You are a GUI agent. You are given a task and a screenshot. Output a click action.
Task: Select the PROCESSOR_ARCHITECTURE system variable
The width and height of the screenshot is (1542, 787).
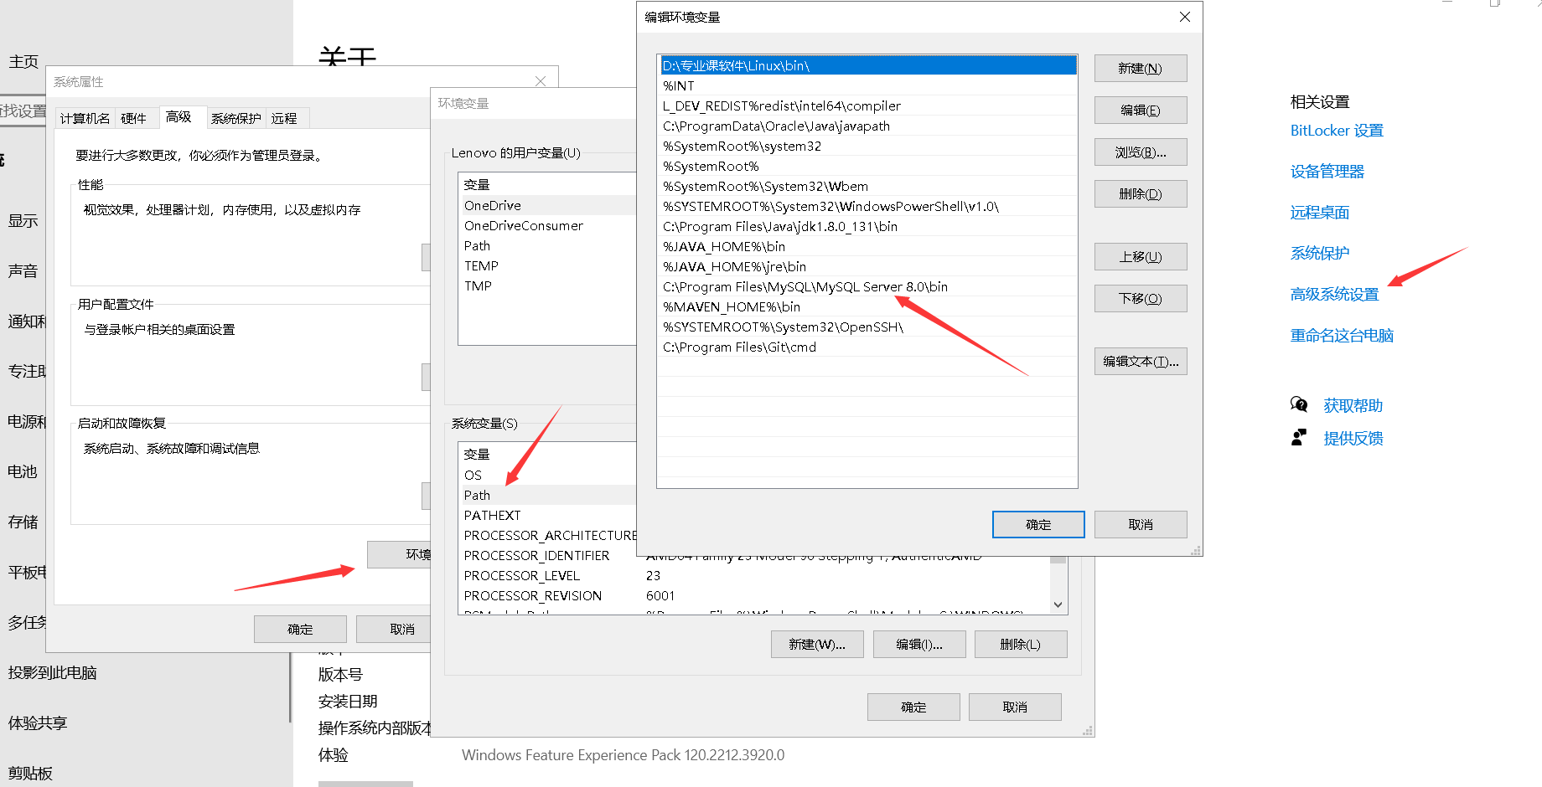tap(549, 535)
